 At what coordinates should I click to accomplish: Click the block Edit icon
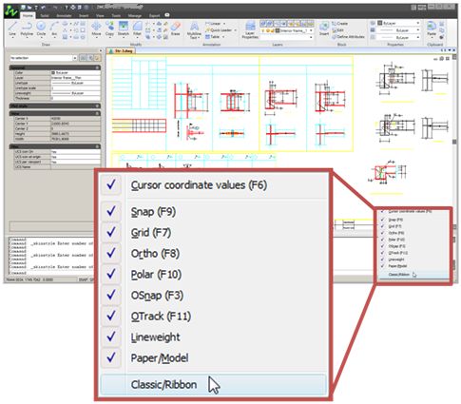point(335,30)
